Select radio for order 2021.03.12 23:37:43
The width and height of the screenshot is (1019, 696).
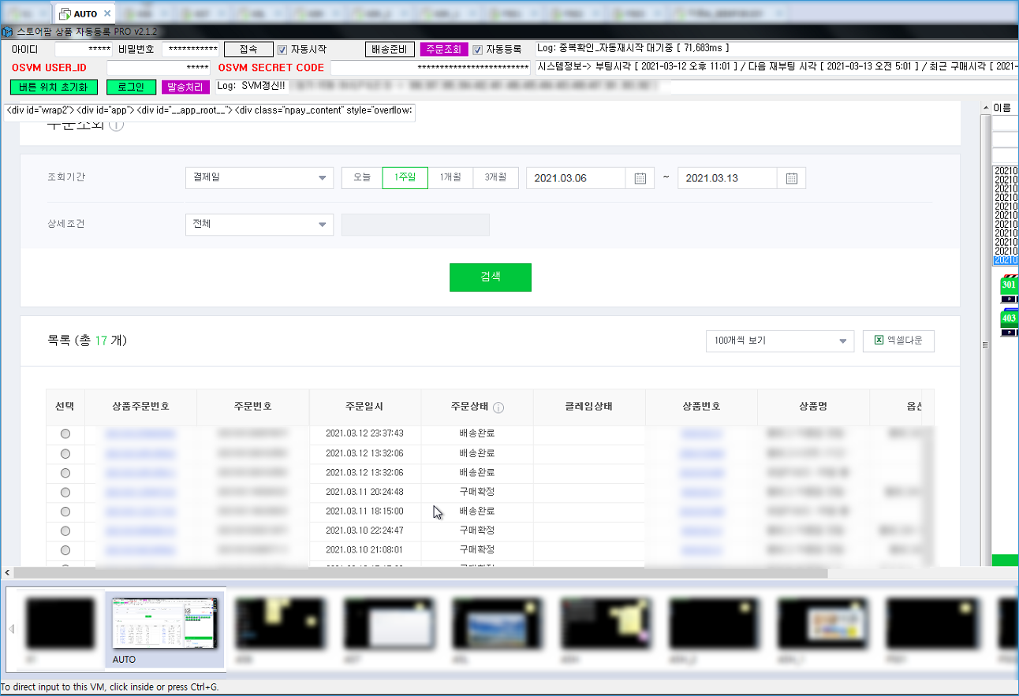click(x=65, y=434)
